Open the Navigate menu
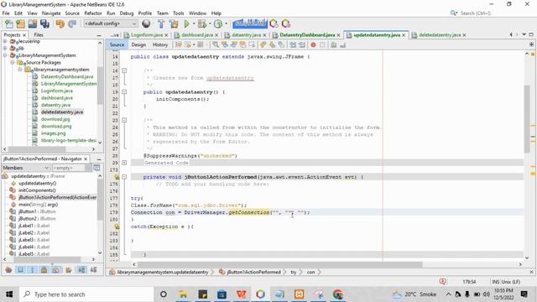This screenshot has width=537, height=302. (51, 13)
